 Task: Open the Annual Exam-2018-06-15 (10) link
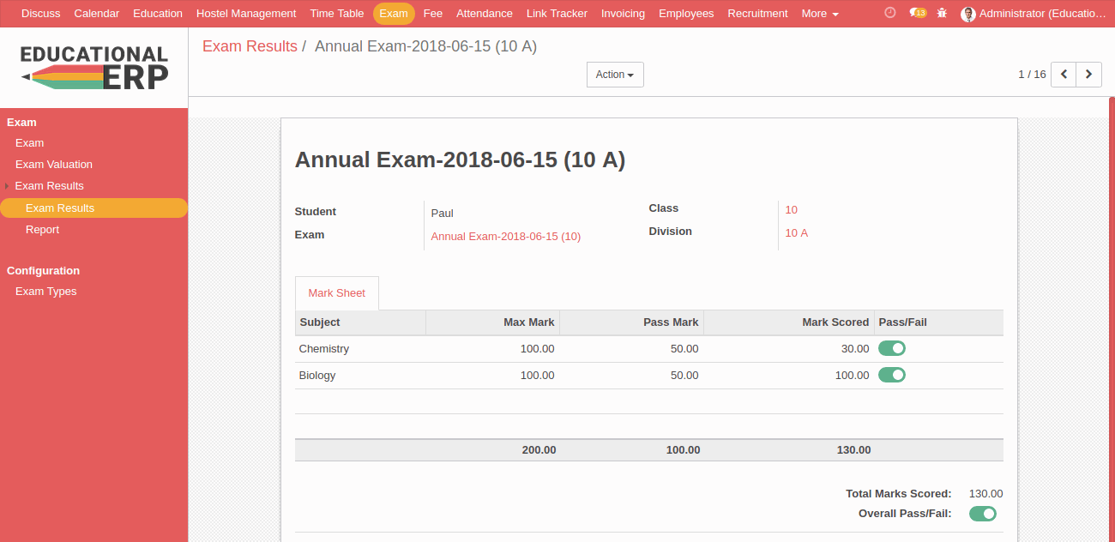pyautogui.click(x=505, y=237)
